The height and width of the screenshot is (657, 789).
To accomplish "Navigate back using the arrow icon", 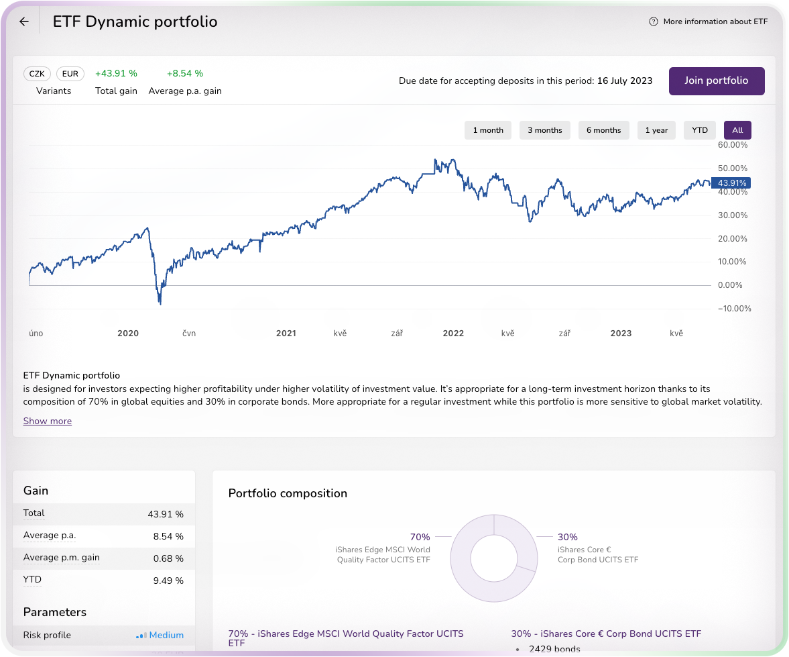I will (23, 21).
